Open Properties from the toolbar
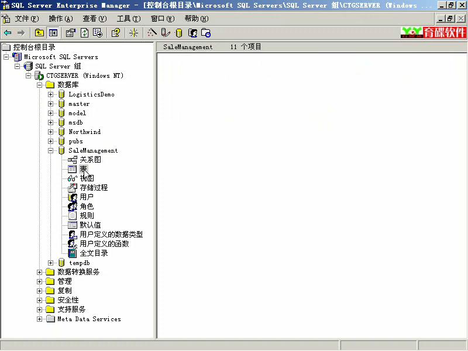The width and height of the screenshot is (468, 351). pyautogui.click(x=71, y=33)
